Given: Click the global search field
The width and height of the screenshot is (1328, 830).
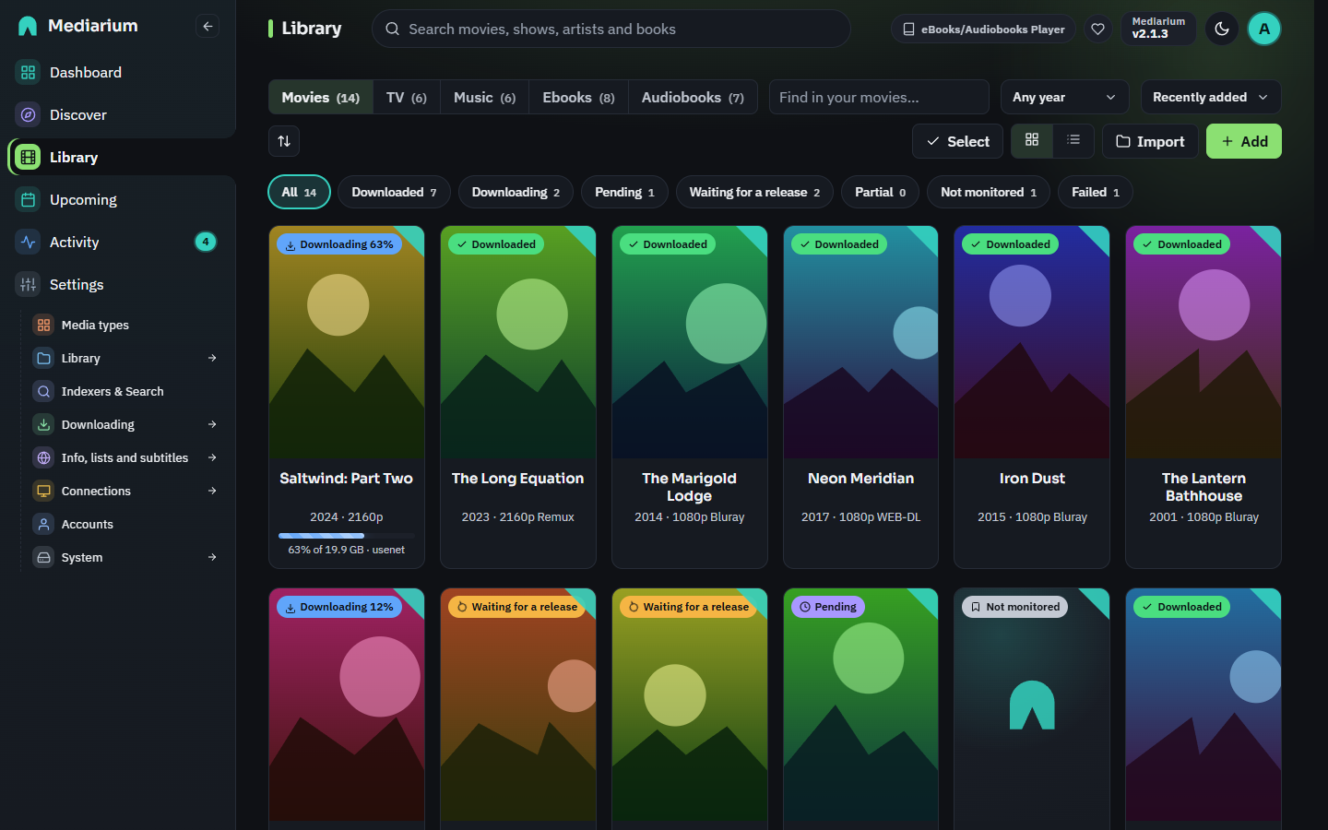Looking at the screenshot, I should pos(611,29).
